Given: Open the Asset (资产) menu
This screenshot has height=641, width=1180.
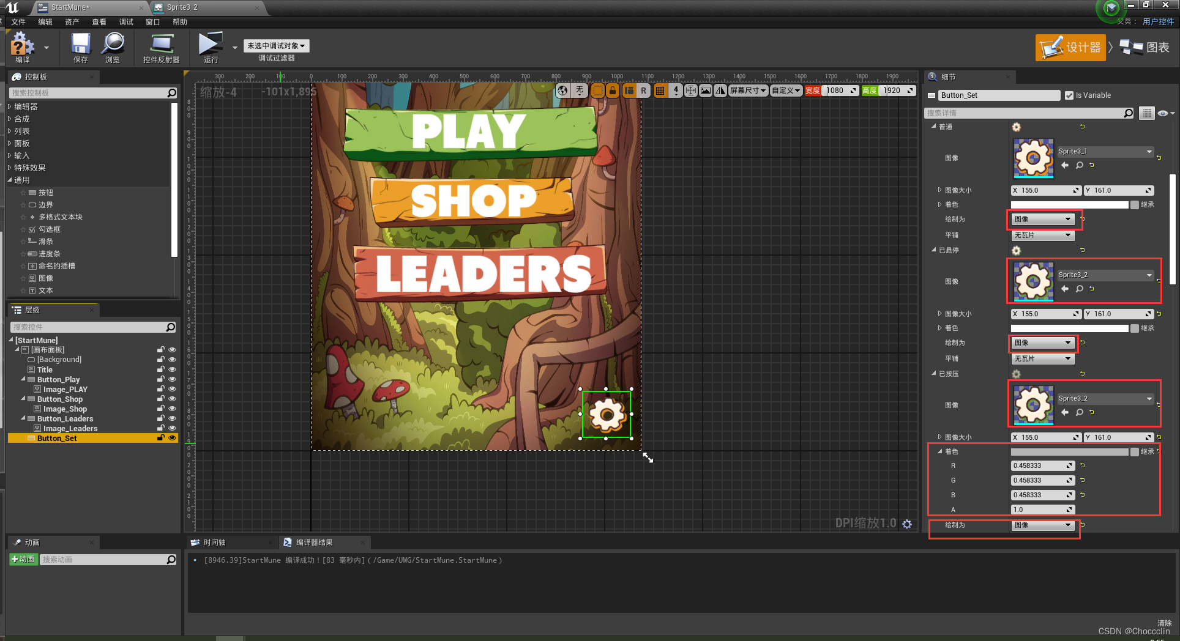Looking at the screenshot, I should [72, 22].
